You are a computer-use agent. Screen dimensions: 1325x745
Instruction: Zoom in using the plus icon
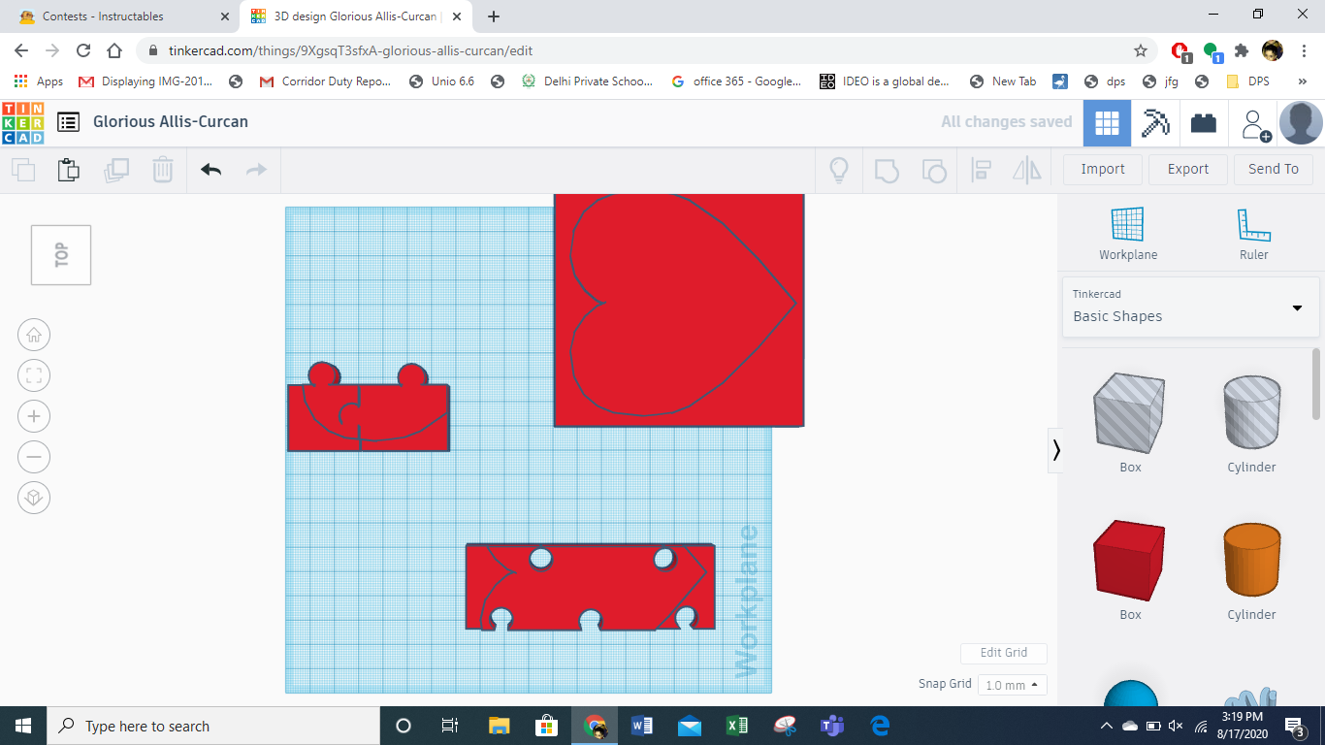(34, 416)
